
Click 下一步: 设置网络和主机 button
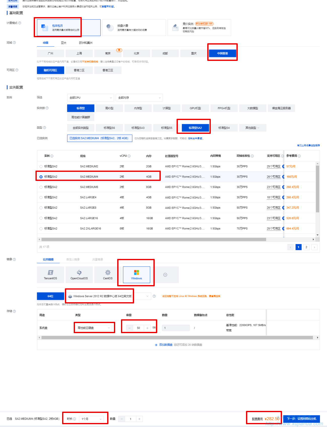[302, 419]
